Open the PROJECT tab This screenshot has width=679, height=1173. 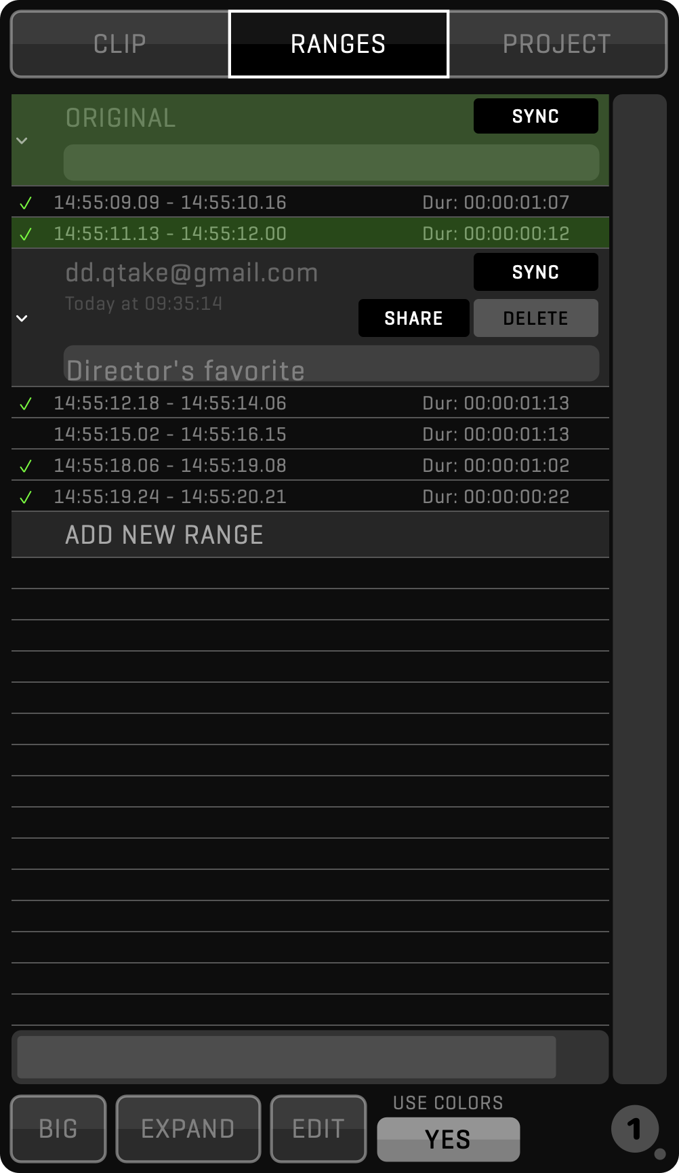click(x=557, y=44)
